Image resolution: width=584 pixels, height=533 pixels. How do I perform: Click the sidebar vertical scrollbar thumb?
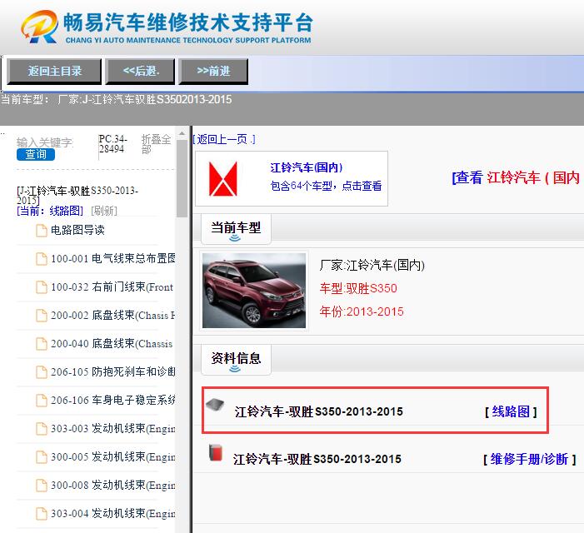tap(182, 179)
